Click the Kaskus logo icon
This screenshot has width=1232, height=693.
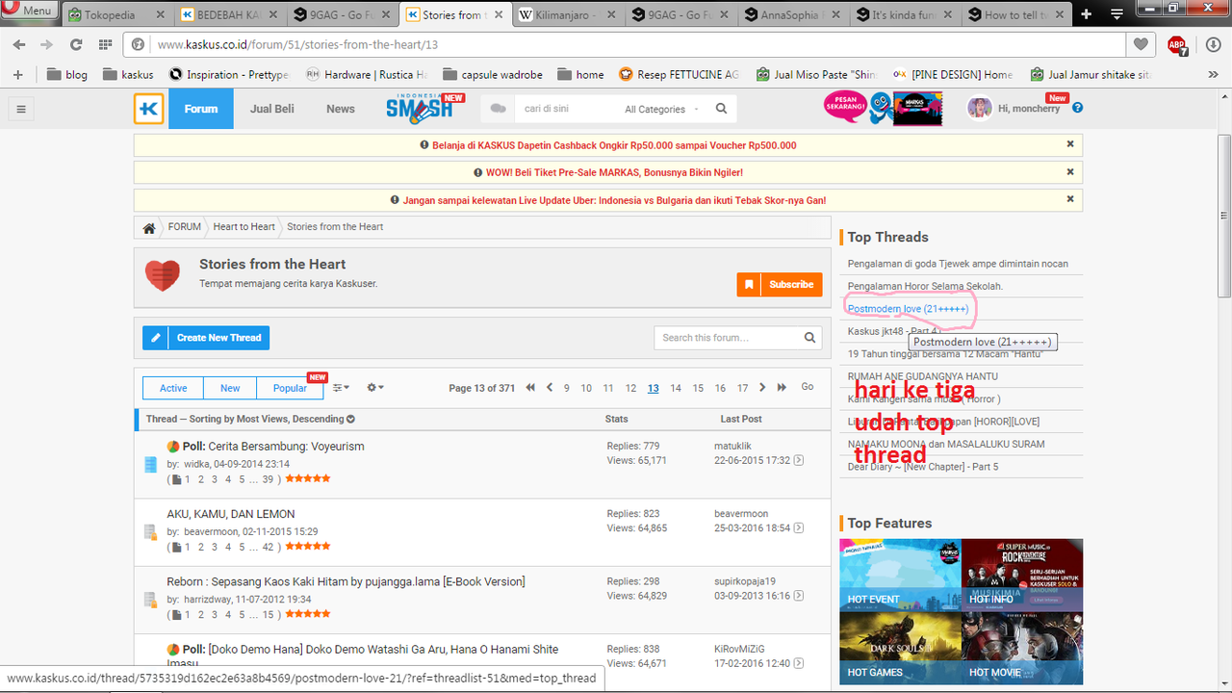(148, 108)
